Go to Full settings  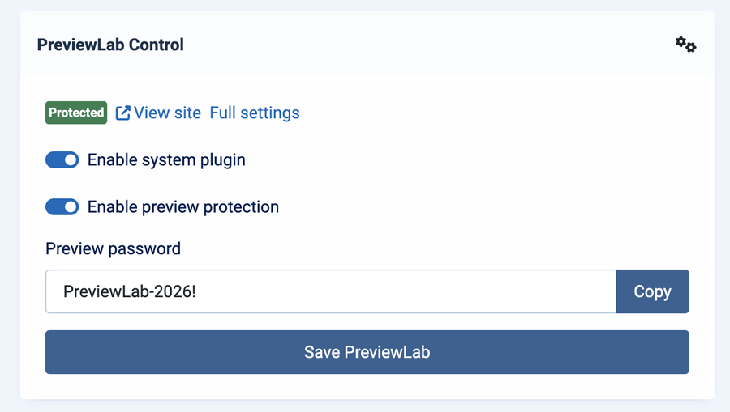[x=255, y=113]
